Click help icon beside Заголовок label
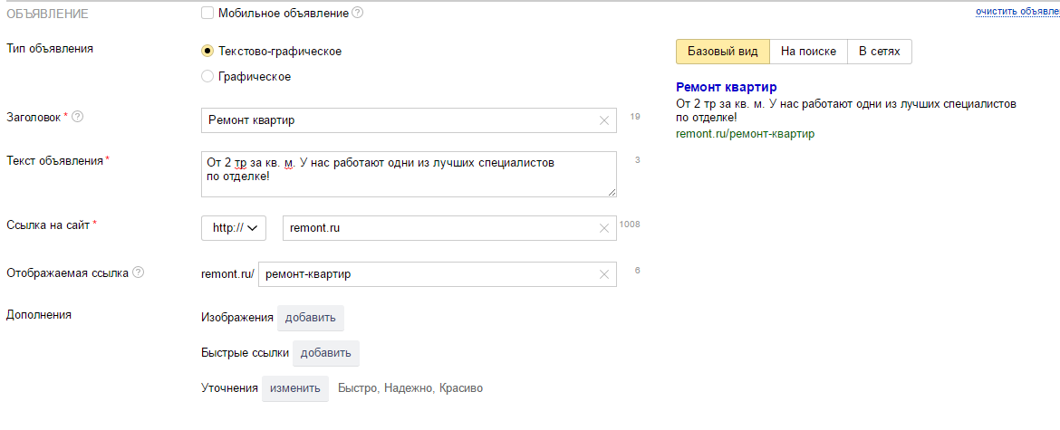1060x430 pixels. click(77, 117)
